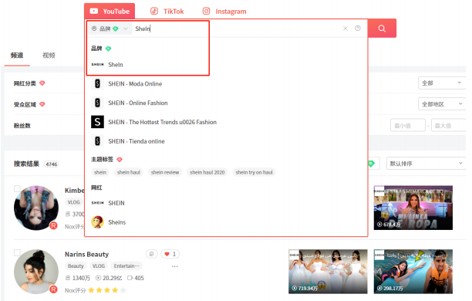Click the 1340万 subscriber count
Image resolution: width=472 pixels, height=301 pixels.
pyautogui.click(x=78, y=278)
